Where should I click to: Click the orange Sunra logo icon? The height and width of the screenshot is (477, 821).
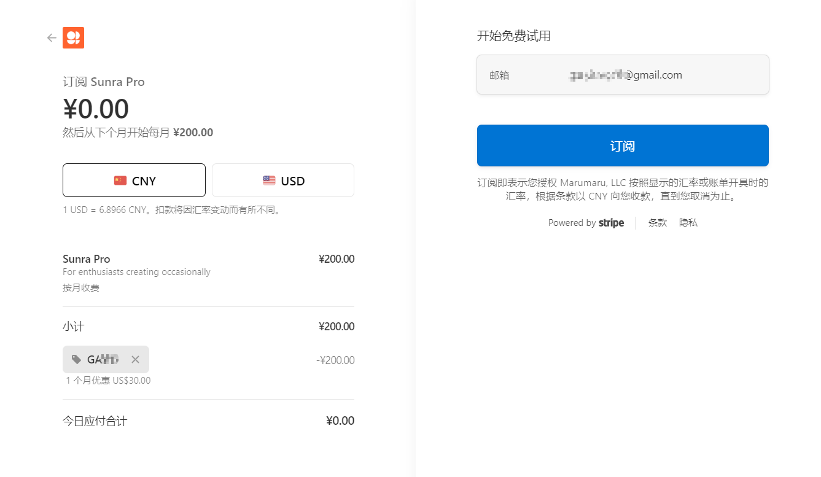tap(73, 38)
